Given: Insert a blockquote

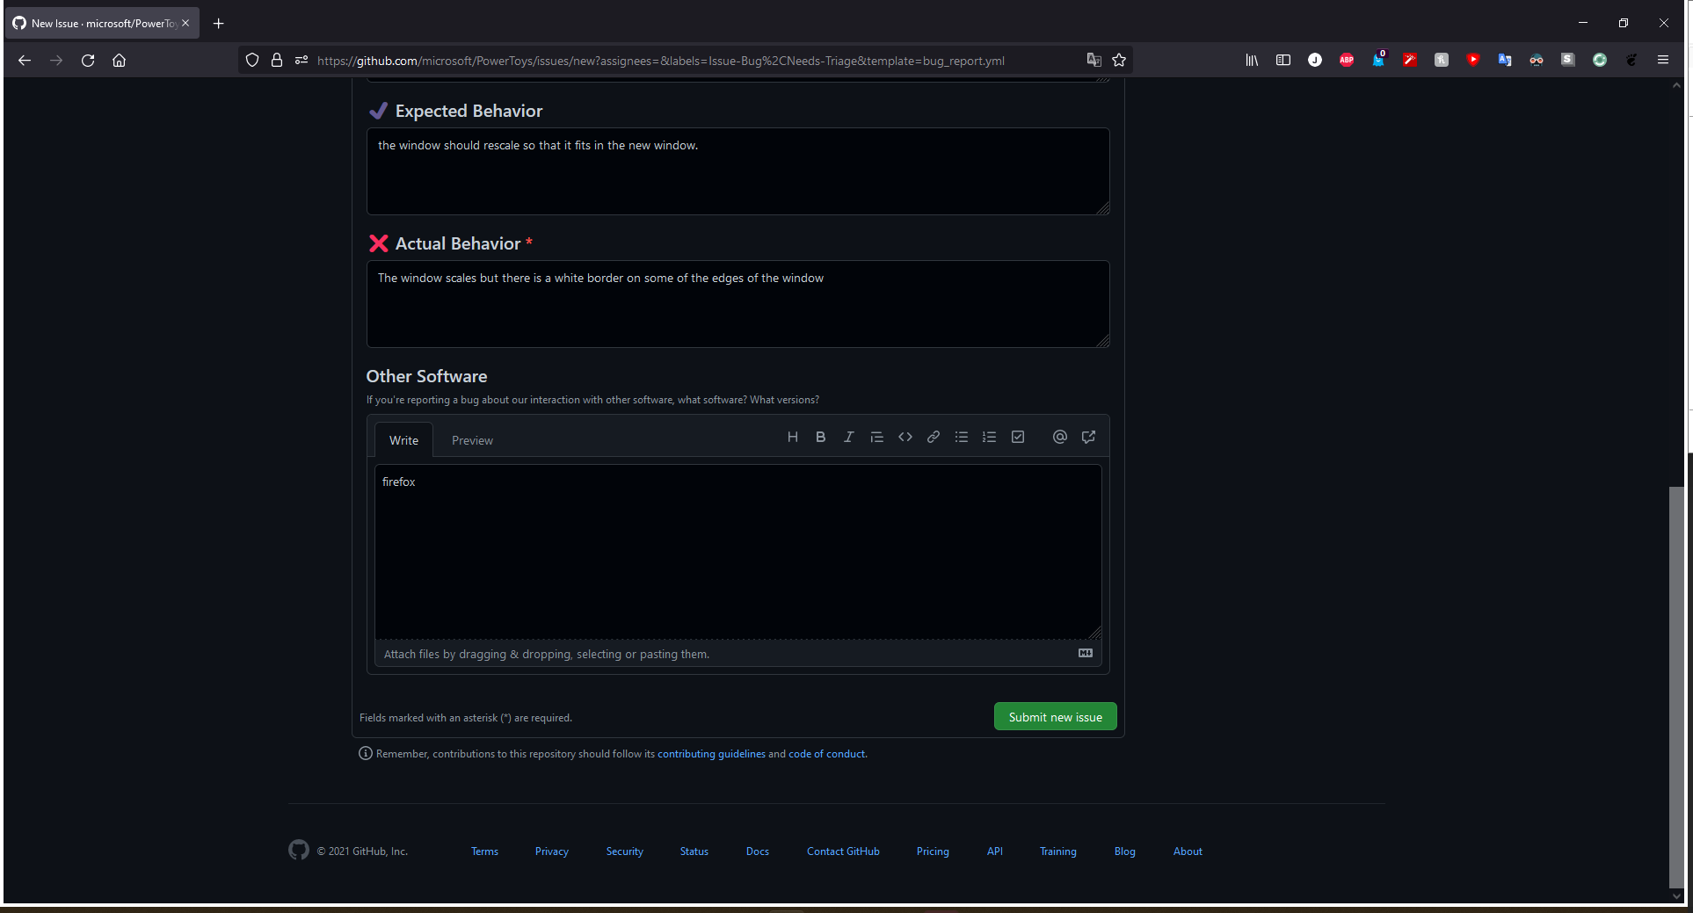Looking at the screenshot, I should (x=876, y=437).
